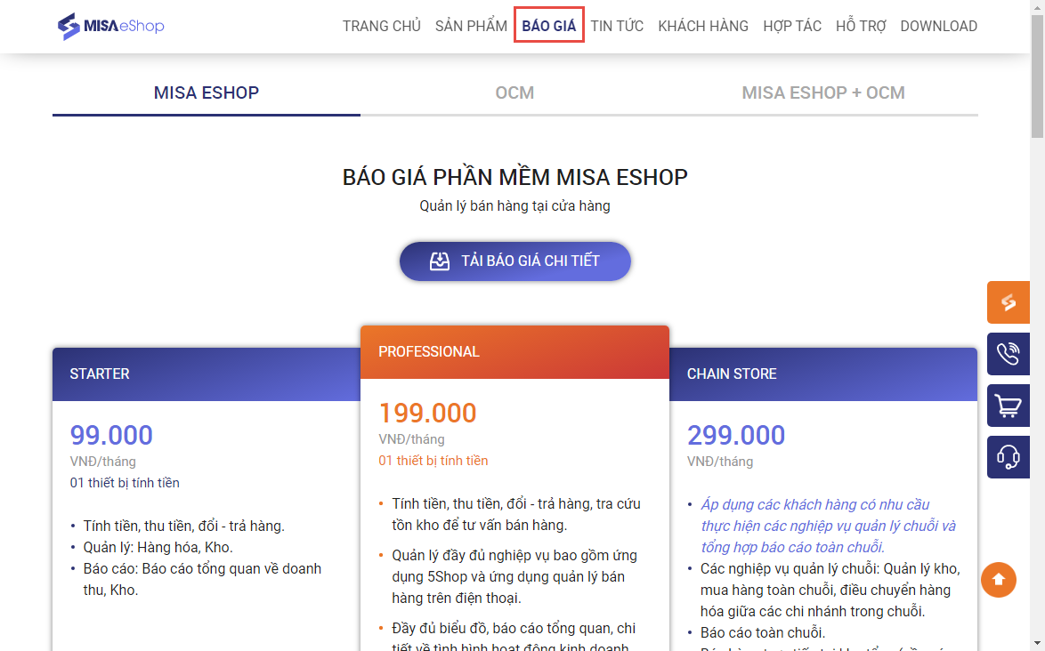Click the phone call floating icon
Image resolution: width=1045 pixels, height=651 pixels.
click(1009, 353)
